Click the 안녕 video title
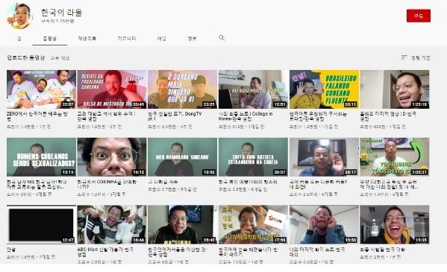The image size is (447, 272). click(11, 250)
